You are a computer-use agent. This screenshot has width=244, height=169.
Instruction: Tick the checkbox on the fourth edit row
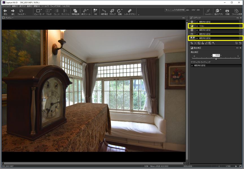[241, 34]
